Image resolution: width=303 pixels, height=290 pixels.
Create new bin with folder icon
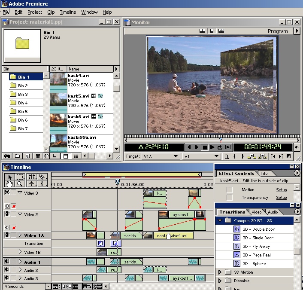click(18, 156)
